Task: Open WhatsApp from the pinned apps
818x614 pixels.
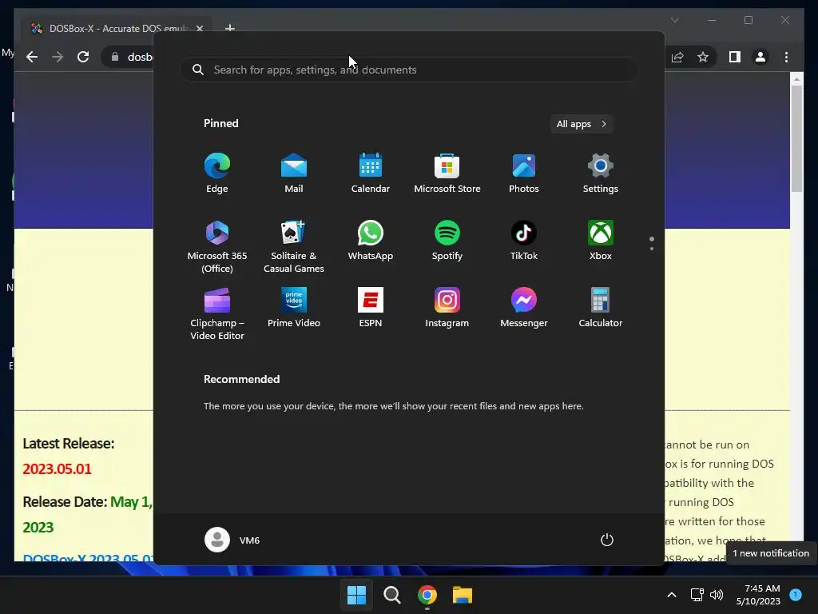Action: point(371,240)
